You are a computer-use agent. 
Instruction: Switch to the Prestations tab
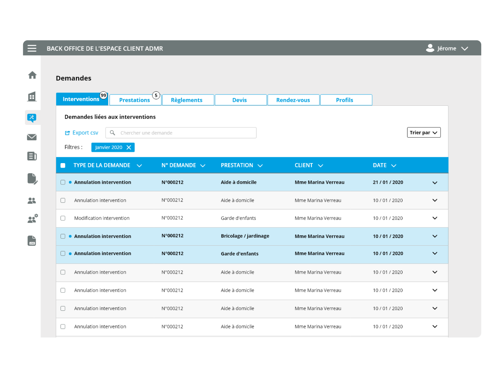tap(135, 100)
